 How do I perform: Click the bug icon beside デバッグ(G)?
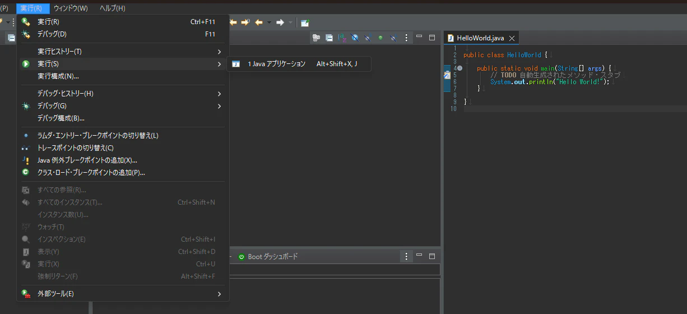26,106
